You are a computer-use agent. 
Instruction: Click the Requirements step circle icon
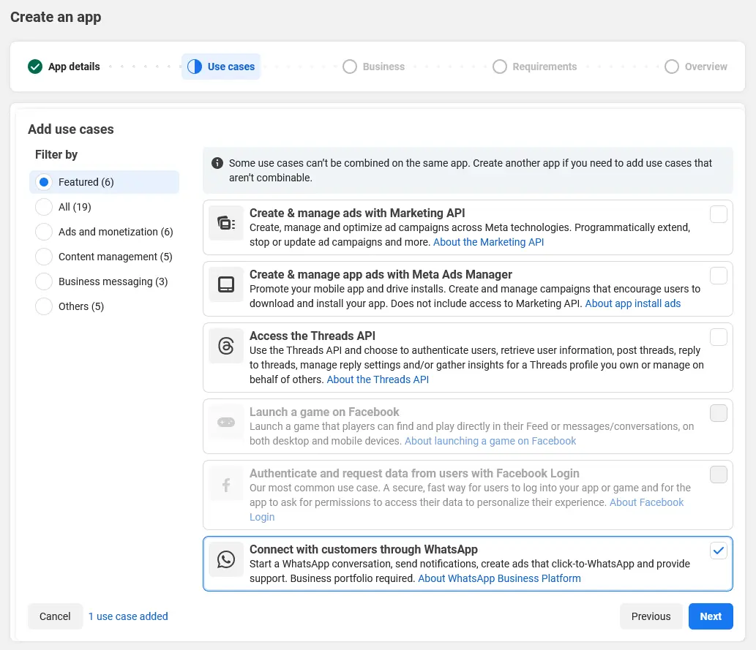click(x=500, y=67)
